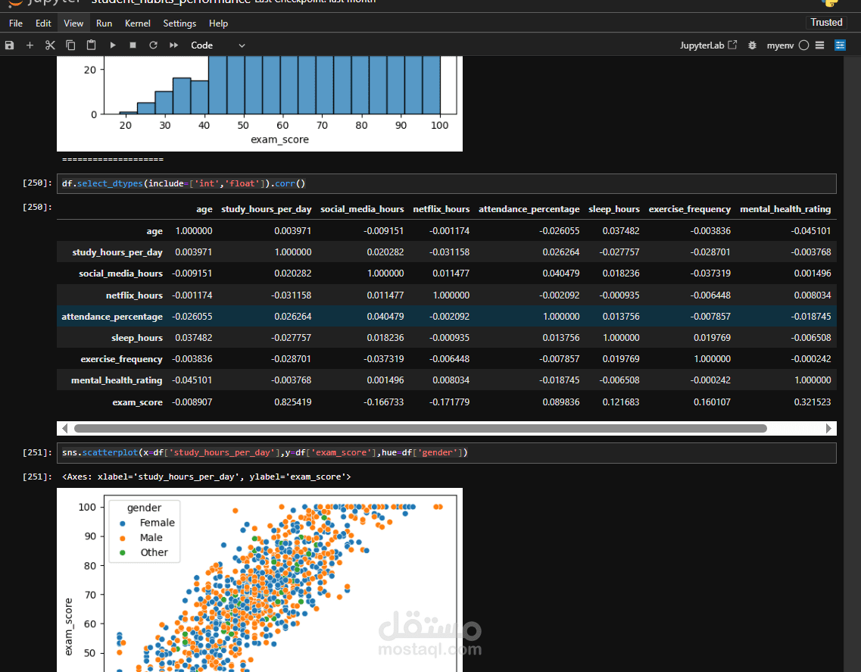Insert a new cell with the plus icon

30,45
